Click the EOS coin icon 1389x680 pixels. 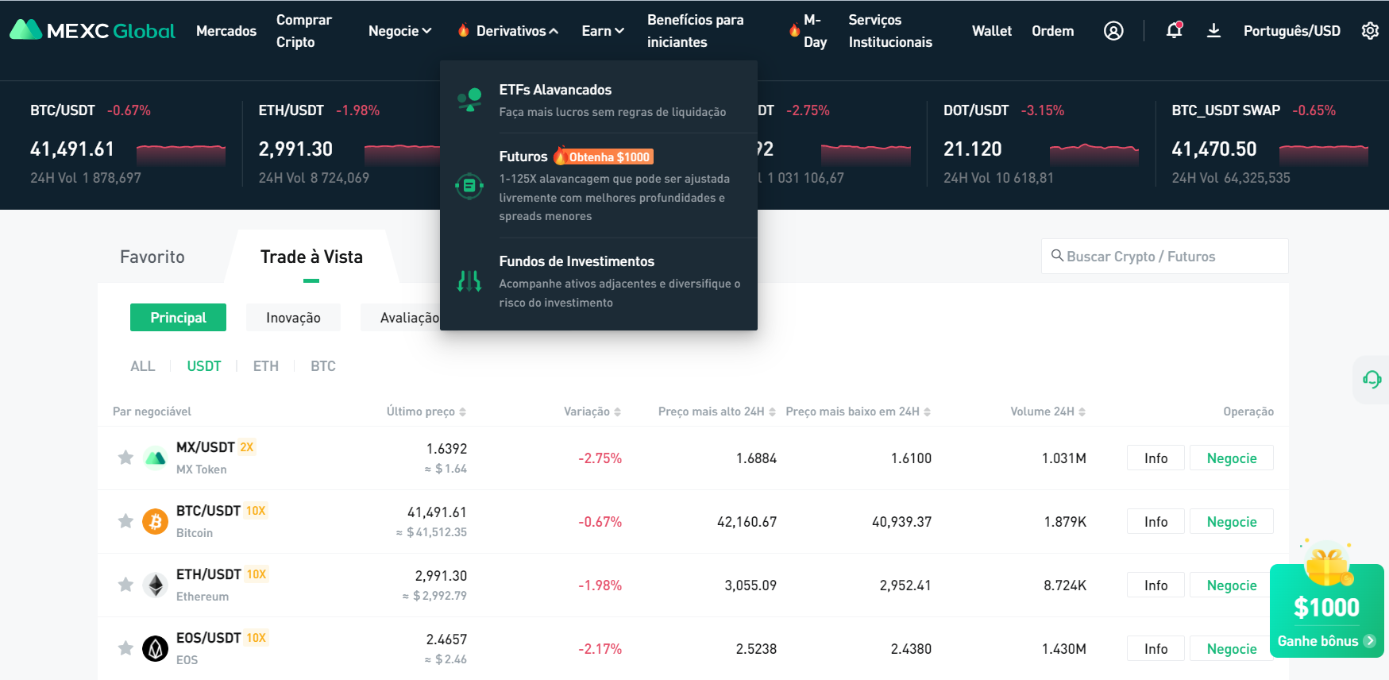click(155, 648)
